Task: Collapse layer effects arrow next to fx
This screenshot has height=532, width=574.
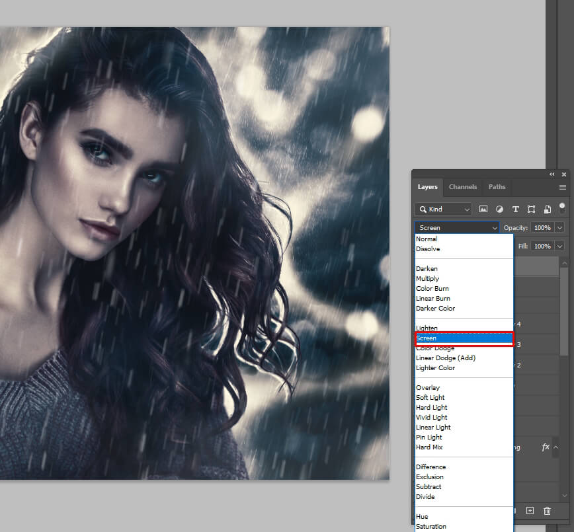Action: 555,447
